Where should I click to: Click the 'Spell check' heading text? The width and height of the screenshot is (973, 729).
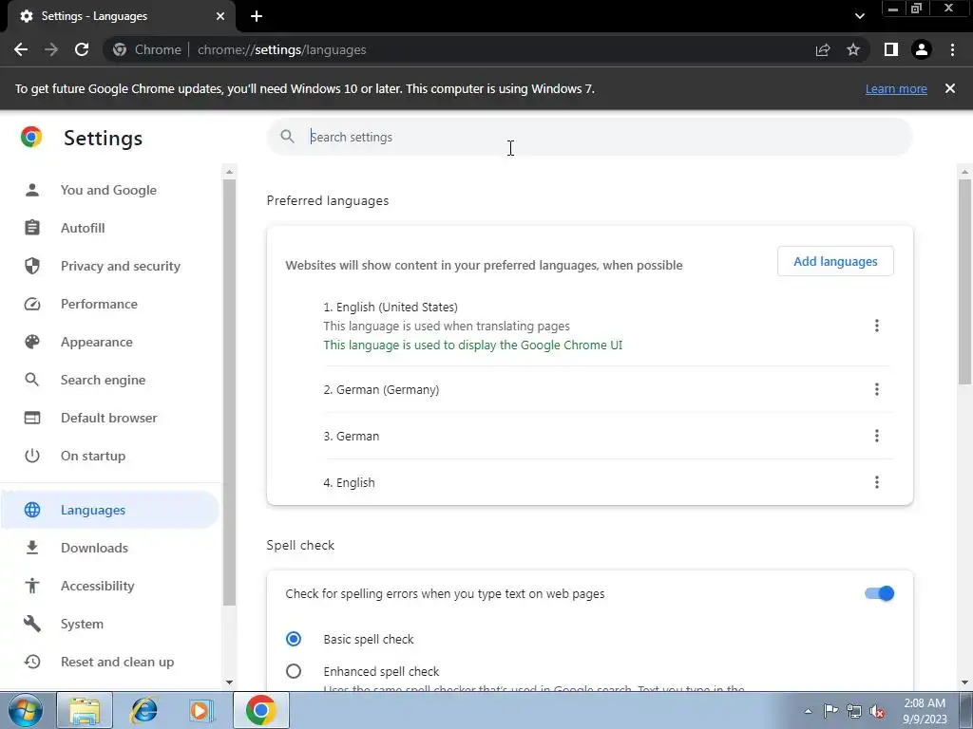pyautogui.click(x=300, y=545)
